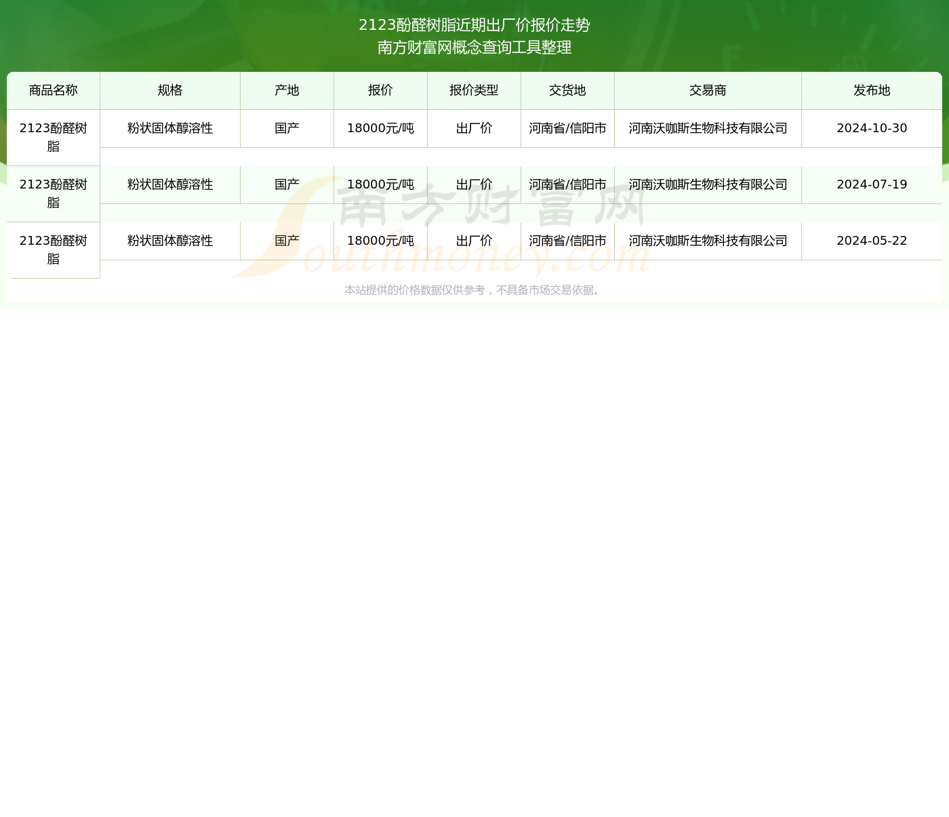Click the 产地 column header
The height and width of the screenshot is (817, 949).
[x=287, y=90]
